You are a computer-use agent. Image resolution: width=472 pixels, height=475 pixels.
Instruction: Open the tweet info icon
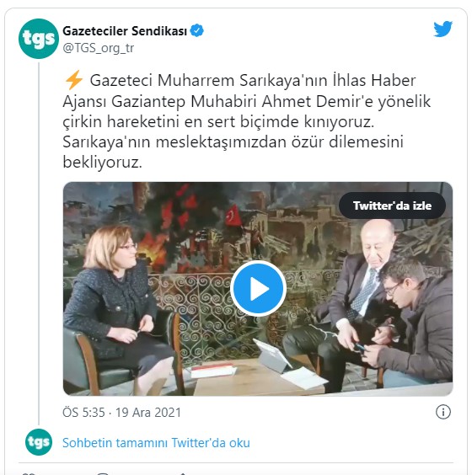(442, 412)
